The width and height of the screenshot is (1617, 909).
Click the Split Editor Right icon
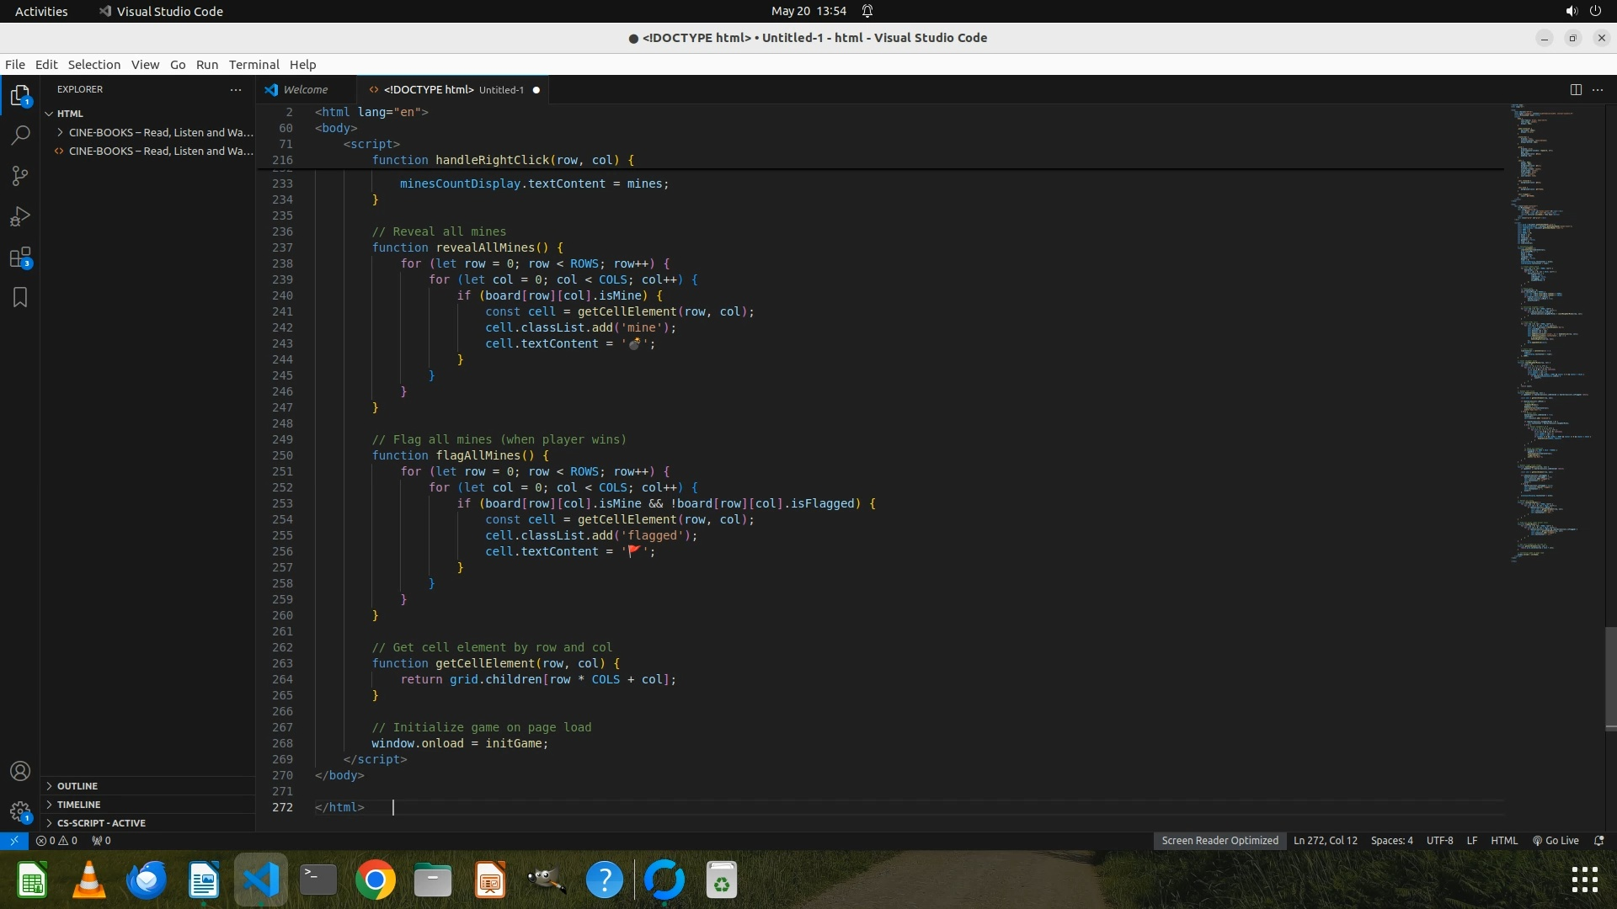click(x=1576, y=89)
